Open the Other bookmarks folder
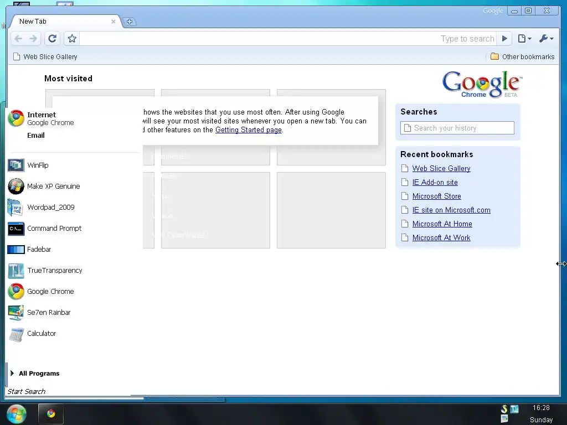 522,57
